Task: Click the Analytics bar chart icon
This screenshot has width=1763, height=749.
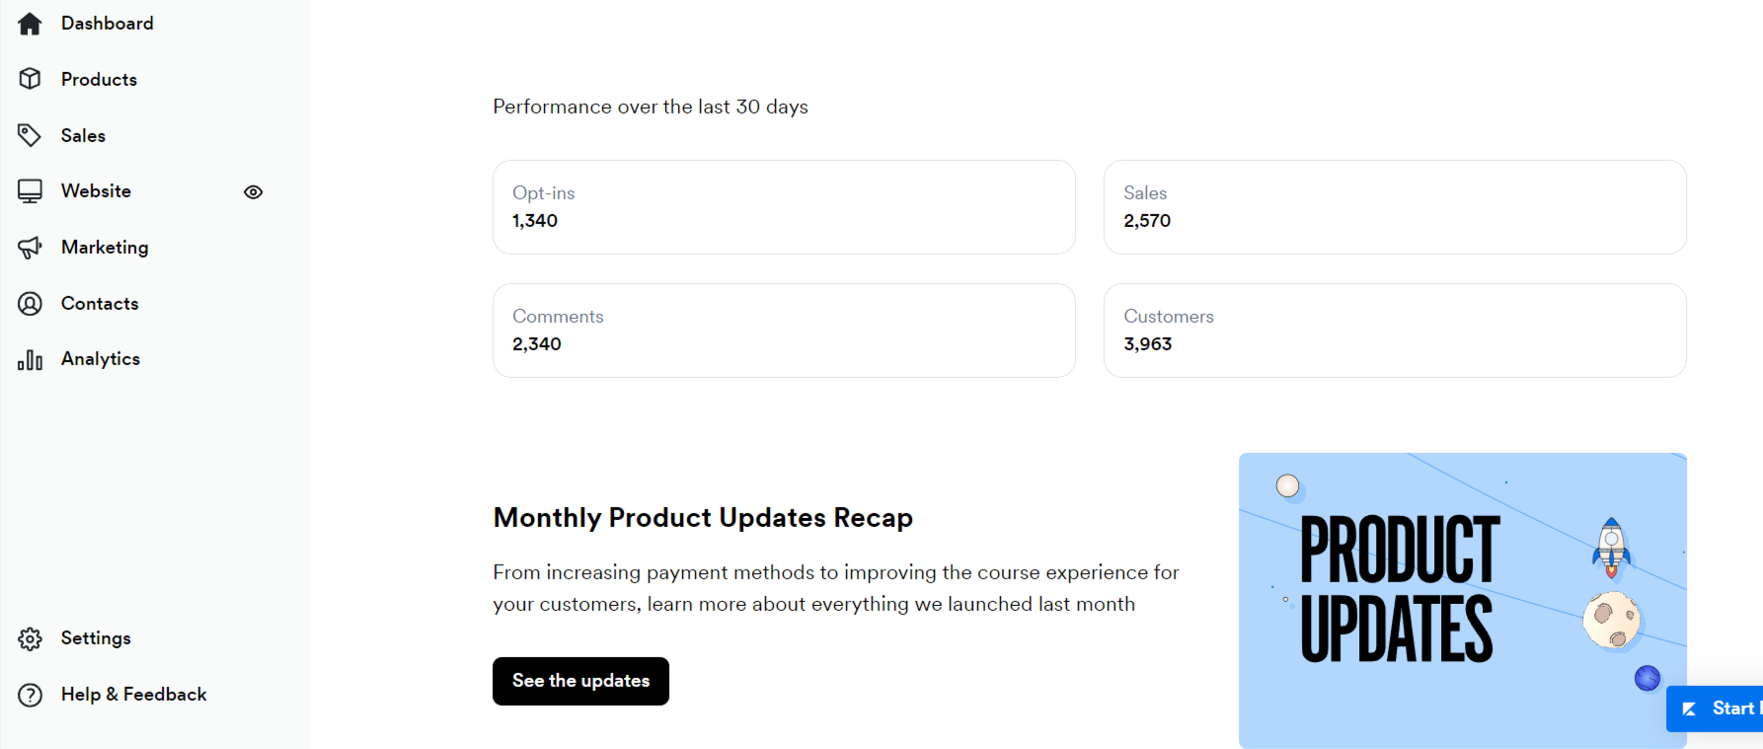Action: [x=30, y=359]
